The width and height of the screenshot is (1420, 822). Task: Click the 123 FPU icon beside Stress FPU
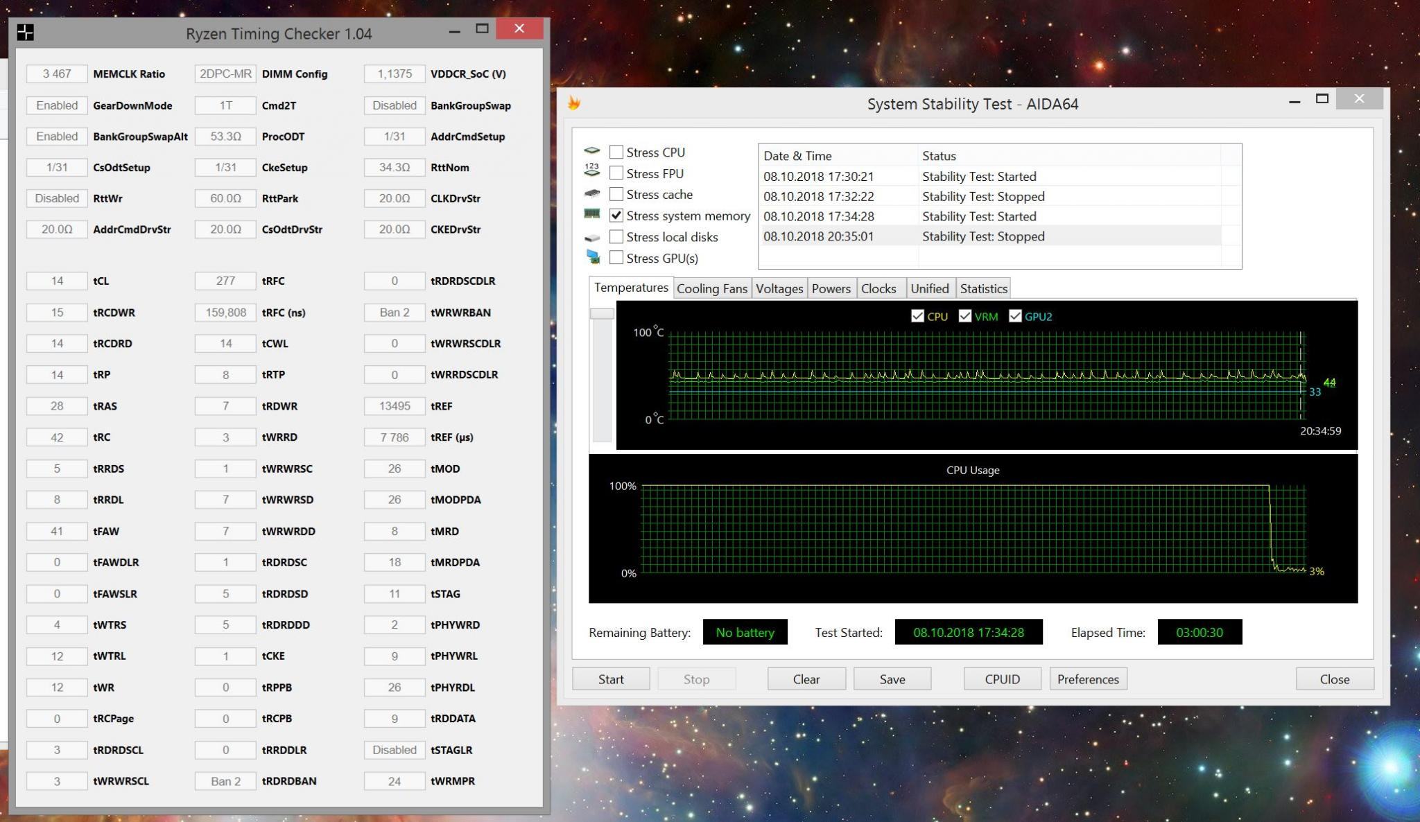coord(591,170)
